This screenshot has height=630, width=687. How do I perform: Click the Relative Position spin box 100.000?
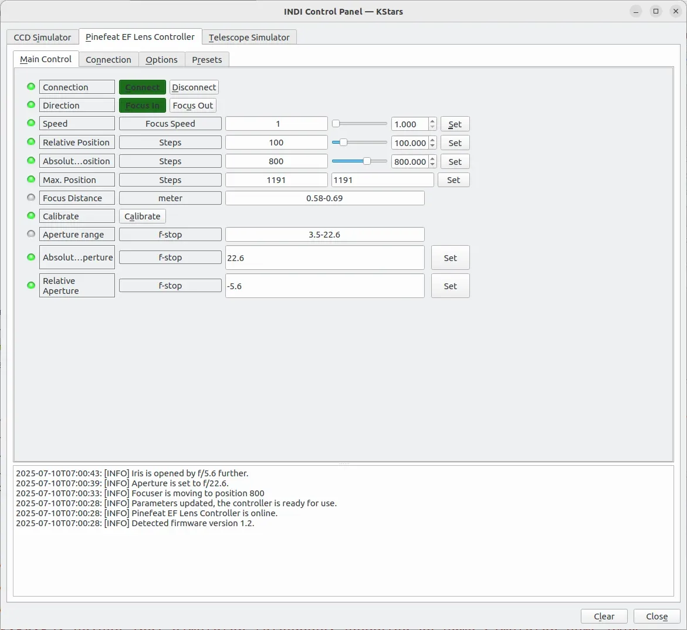point(410,143)
